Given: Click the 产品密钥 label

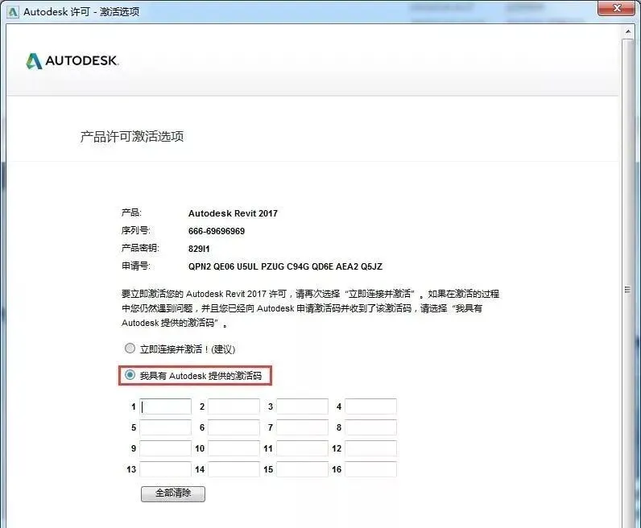Looking at the screenshot, I should pos(140,248).
